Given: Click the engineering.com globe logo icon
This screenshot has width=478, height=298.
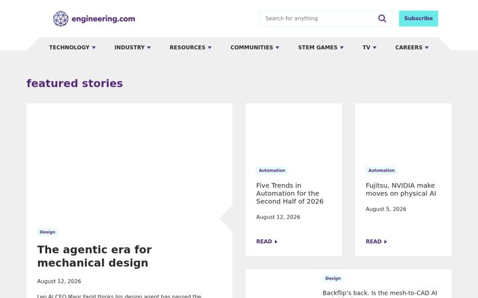Looking at the screenshot, I should [60, 19].
